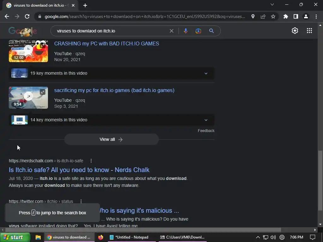Select the 'viruses to download on itch.io' tab

(x=40, y=5)
